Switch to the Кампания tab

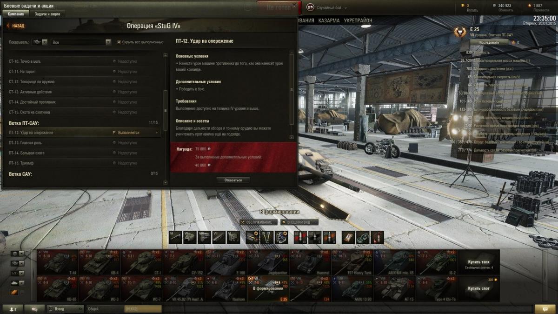tap(15, 14)
